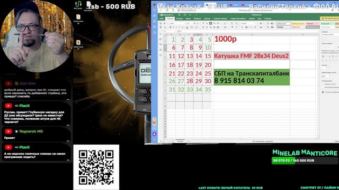Open the font name dropdown
Viewport: 339px width, 190px height.
click(x=177, y=23)
